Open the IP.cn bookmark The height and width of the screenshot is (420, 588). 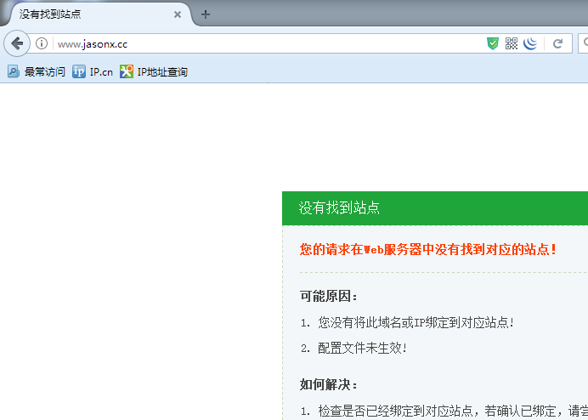pyautogui.click(x=93, y=71)
